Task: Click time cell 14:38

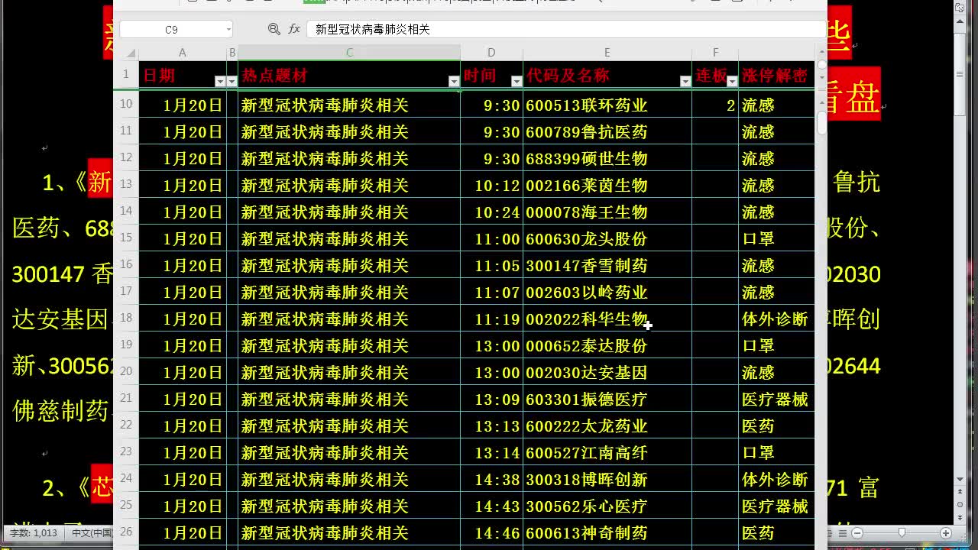Action: pyautogui.click(x=491, y=479)
